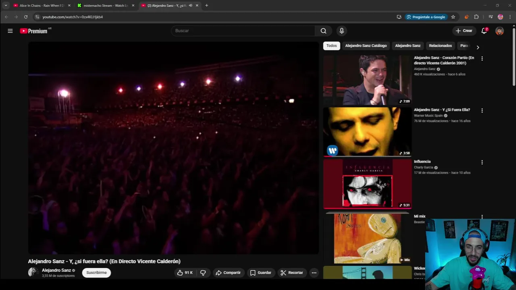Click Pregúntale a Google button
Image resolution: width=516 pixels, height=290 pixels.
click(x=426, y=17)
